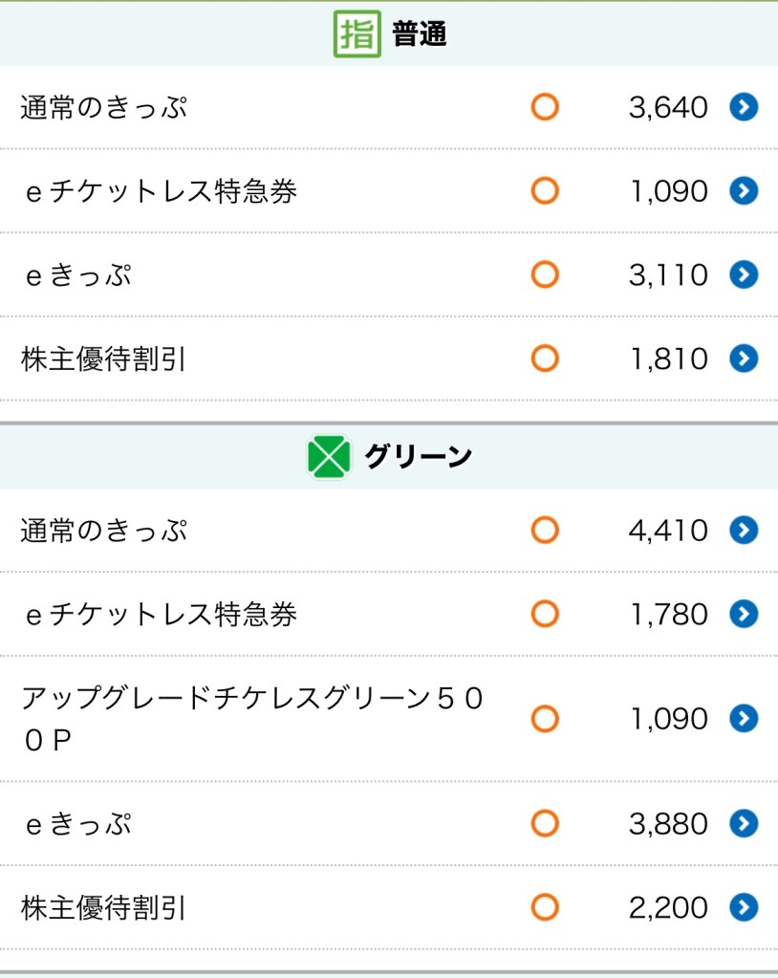Viewport: 778px width, 978px height.
Task: Click the 1,810 price for 株主優待割引
Action: coord(669,359)
